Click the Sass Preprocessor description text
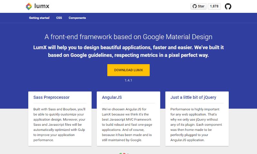 click(59, 124)
